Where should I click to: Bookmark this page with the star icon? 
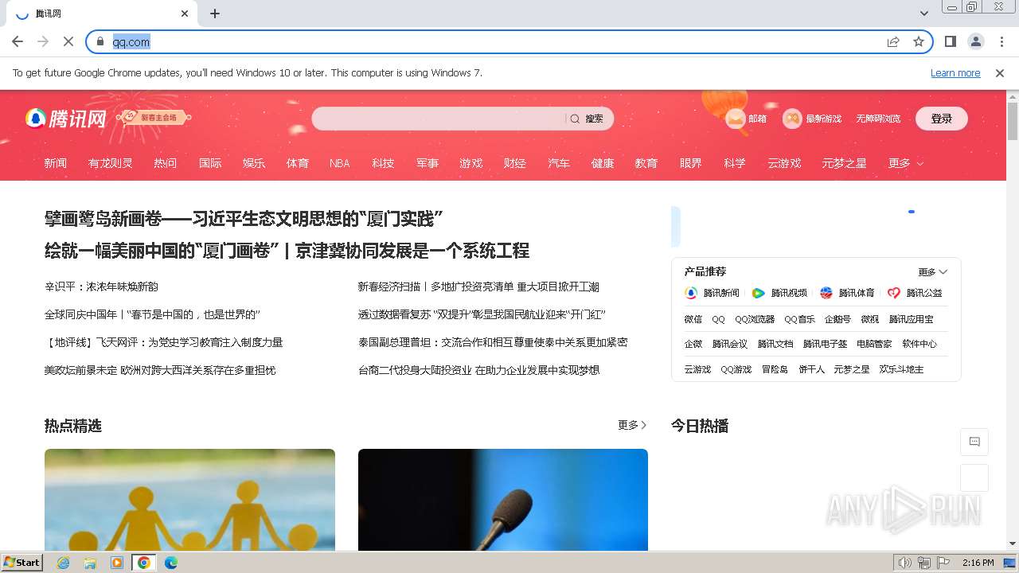[919, 41]
